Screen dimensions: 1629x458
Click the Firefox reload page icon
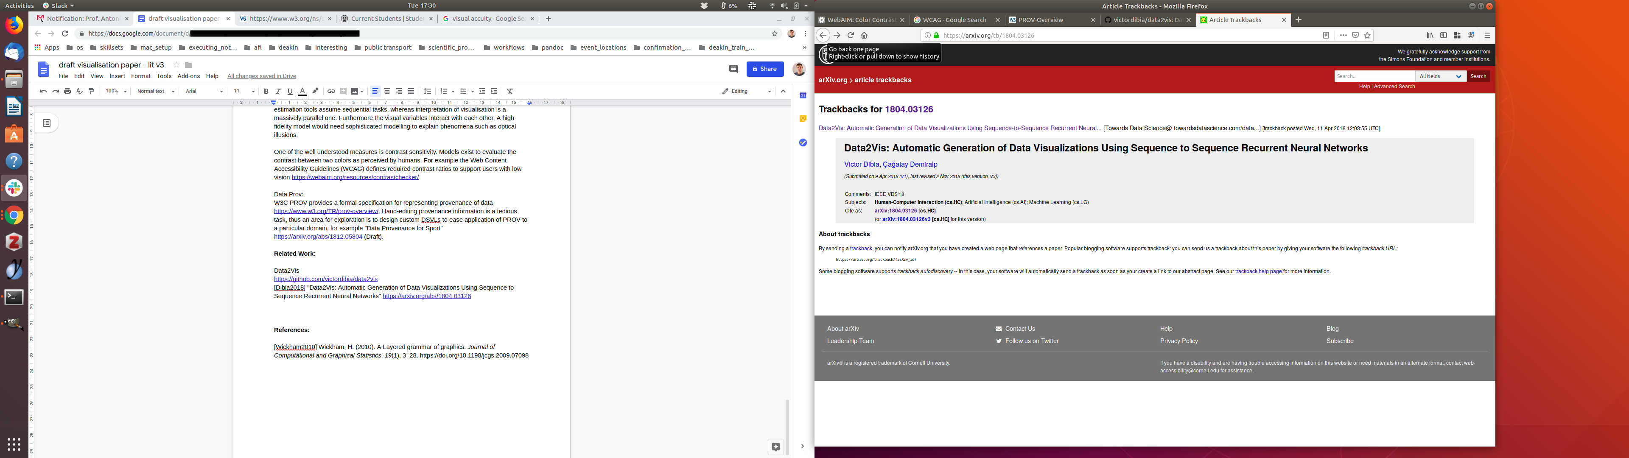click(x=851, y=36)
